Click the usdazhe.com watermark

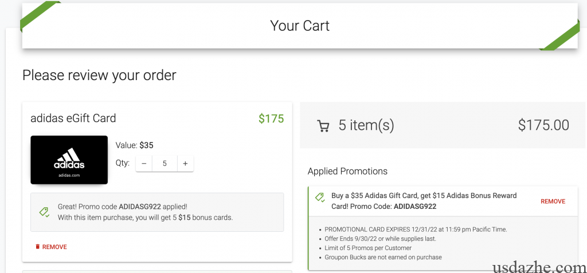(538, 266)
